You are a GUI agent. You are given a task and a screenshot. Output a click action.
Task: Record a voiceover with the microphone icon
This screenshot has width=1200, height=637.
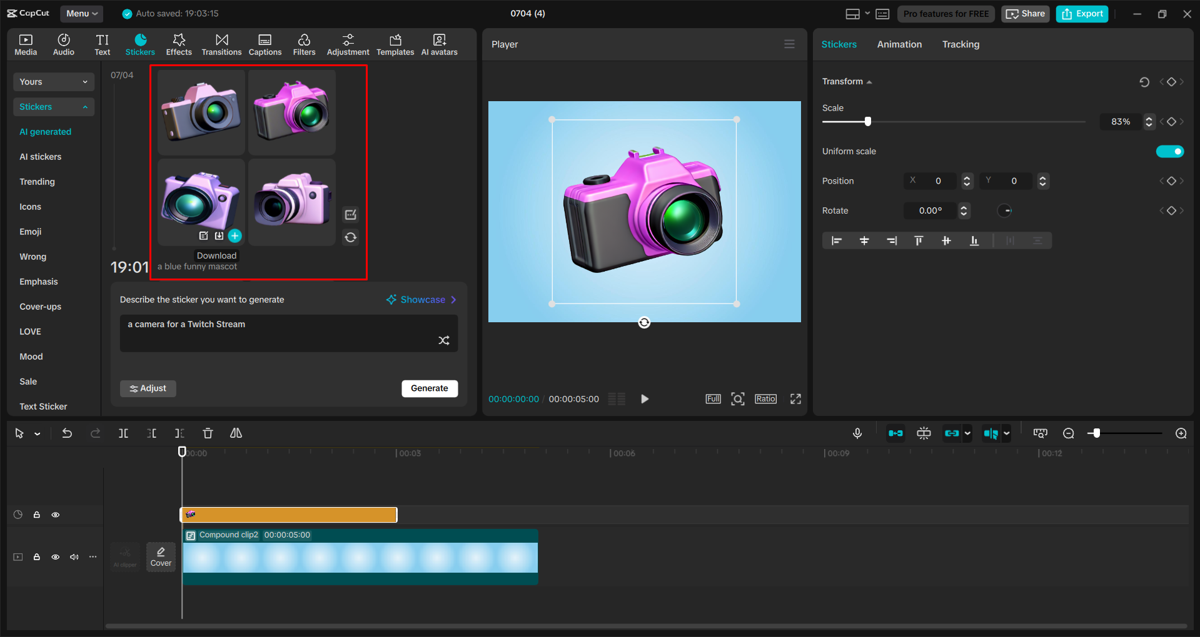[857, 433]
